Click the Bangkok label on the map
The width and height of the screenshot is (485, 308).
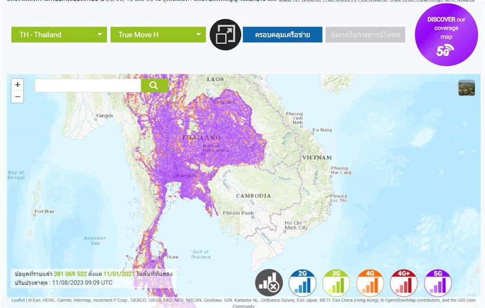(186, 176)
